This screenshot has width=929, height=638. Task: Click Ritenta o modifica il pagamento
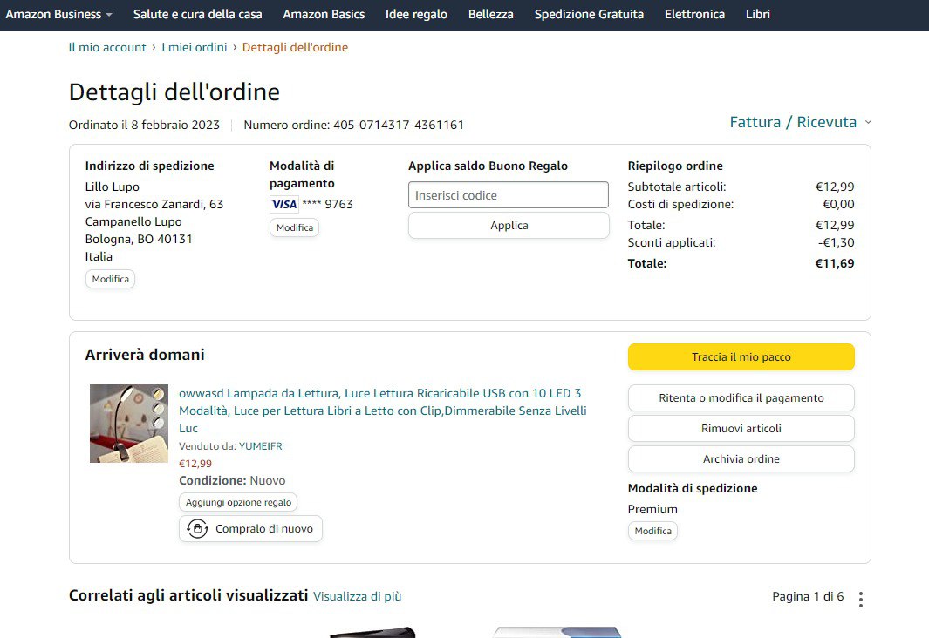(x=741, y=398)
